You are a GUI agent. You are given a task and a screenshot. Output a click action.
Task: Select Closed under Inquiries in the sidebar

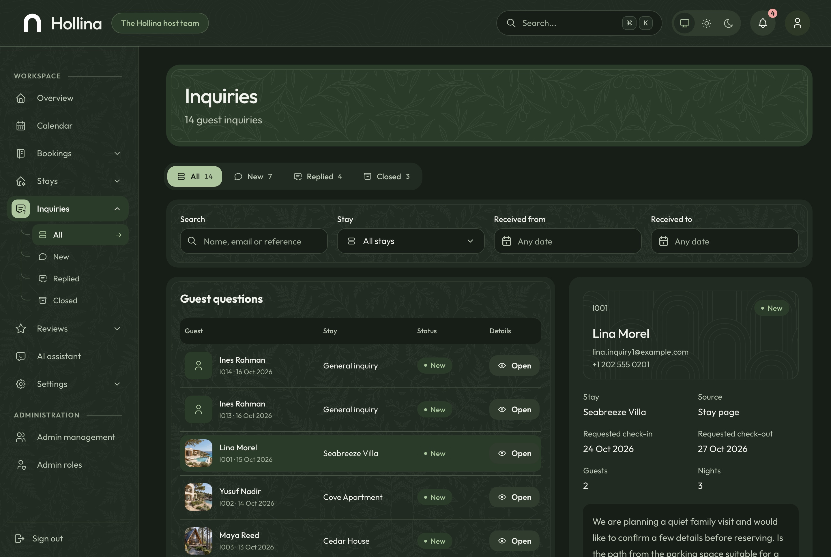pyautogui.click(x=80, y=300)
